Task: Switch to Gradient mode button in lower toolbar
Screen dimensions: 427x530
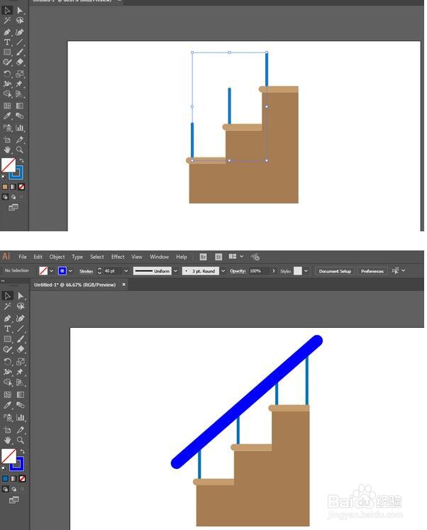Action: pos(13,479)
